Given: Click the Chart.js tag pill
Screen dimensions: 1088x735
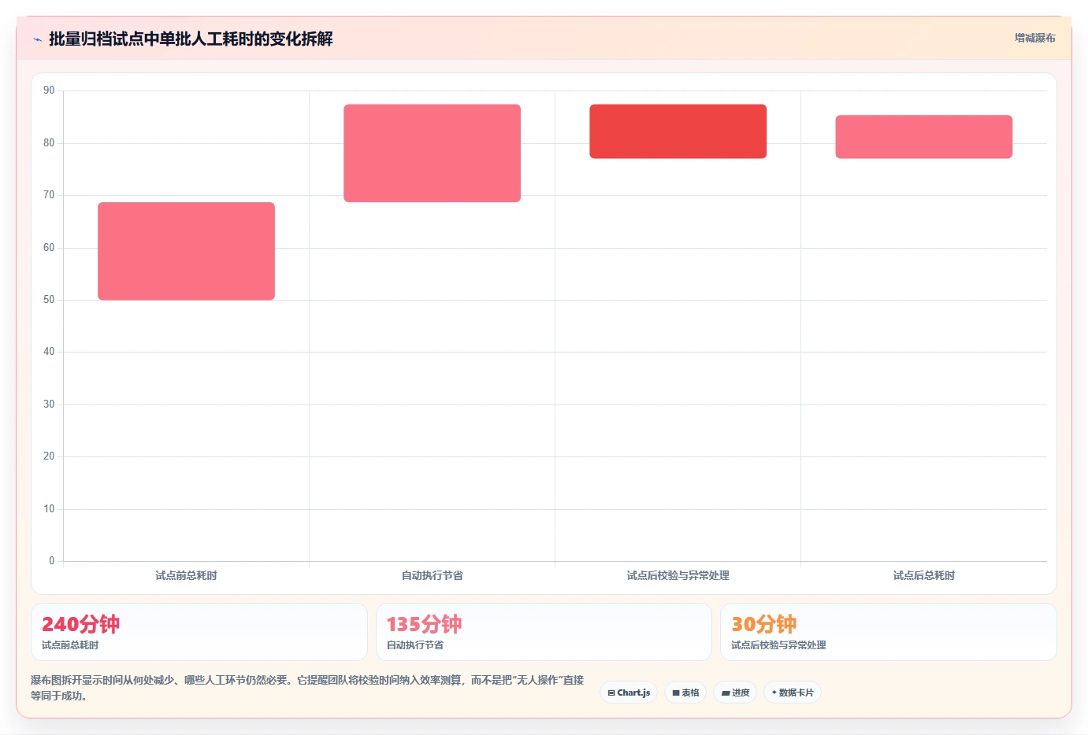Looking at the screenshot, I should pyautogui.click(x=629, y=693).
